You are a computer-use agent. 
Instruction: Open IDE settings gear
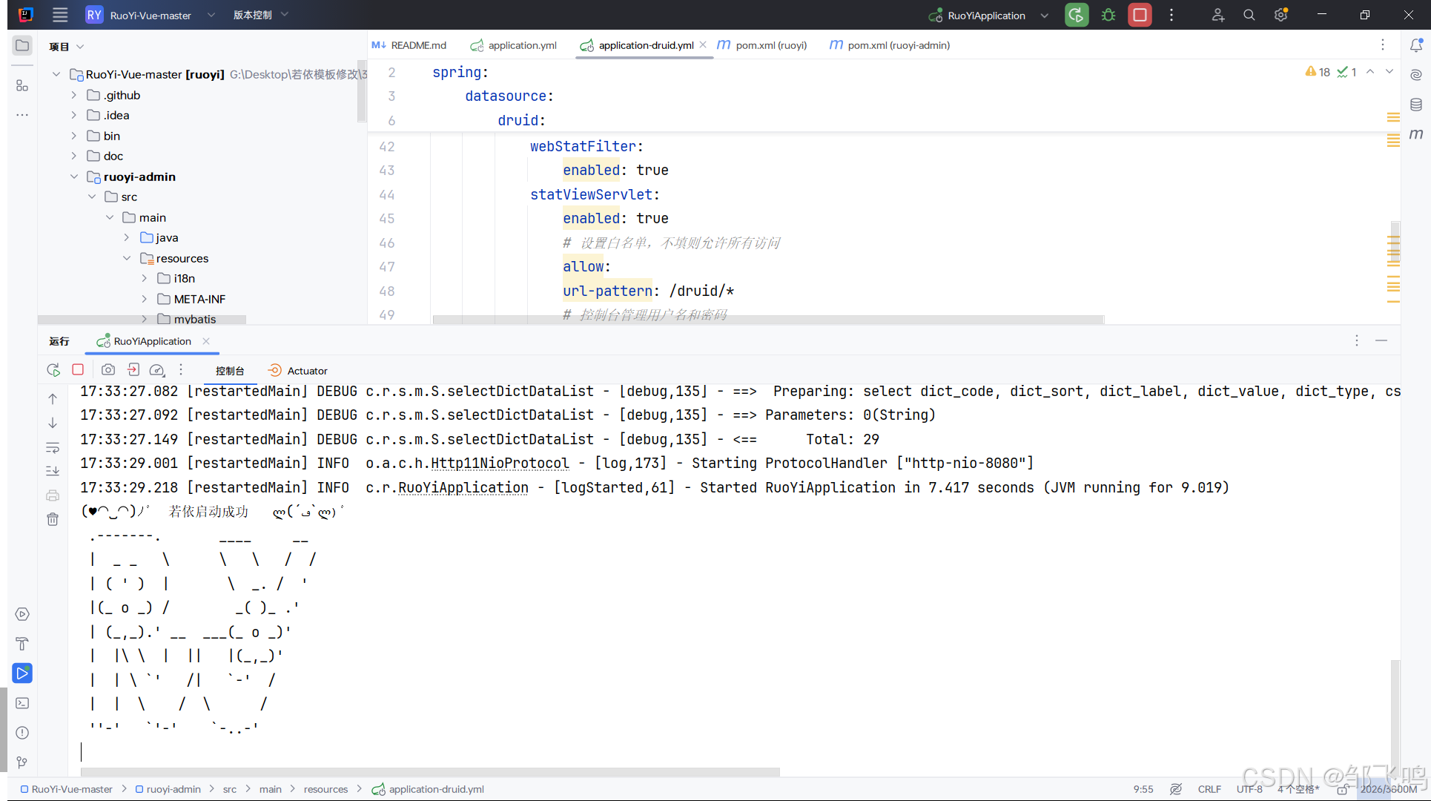pos(1280,15)
